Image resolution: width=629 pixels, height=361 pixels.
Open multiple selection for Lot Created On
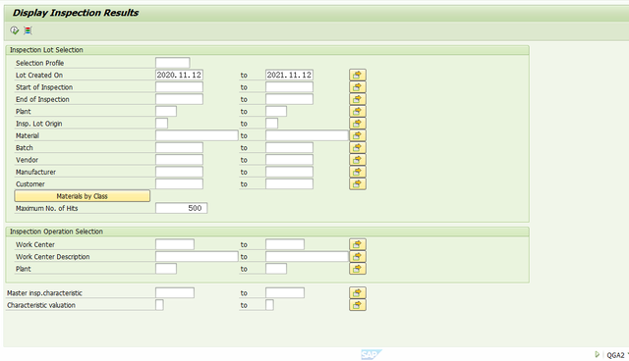click(358, 75)
